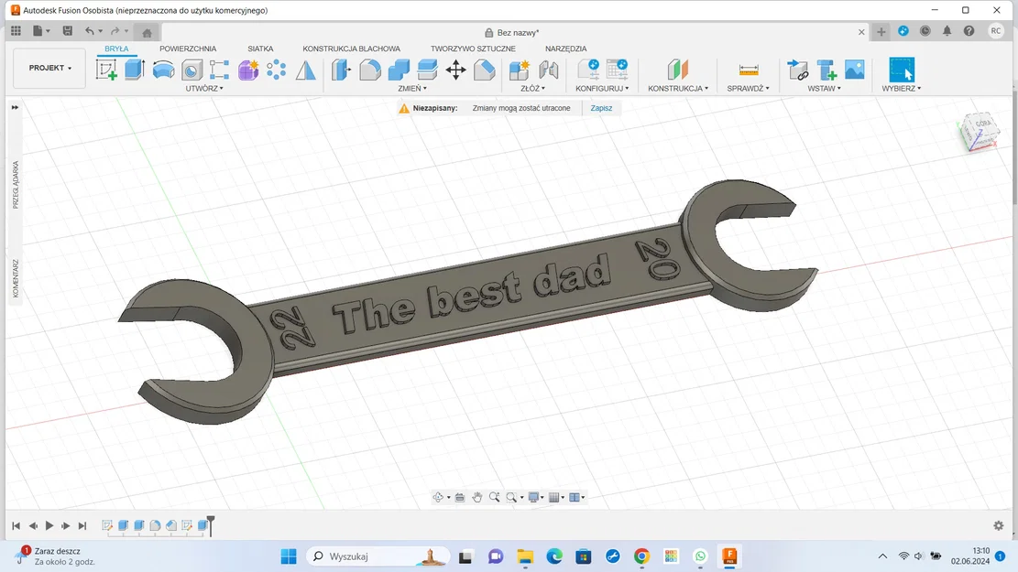Switch to the NARZĘDZIA tab
Viewport: 1018px width, 572px height.
565,49
